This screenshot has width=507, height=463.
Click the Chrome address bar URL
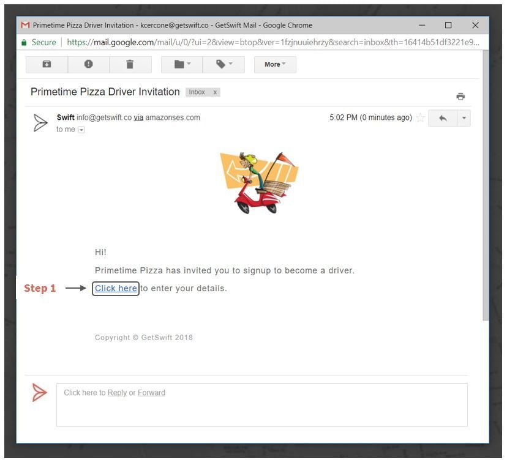(x=273, y=42)
